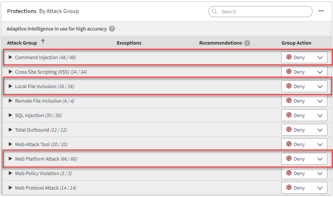
Task: Click the Deny icon for Command Injection
Action: 289,57
